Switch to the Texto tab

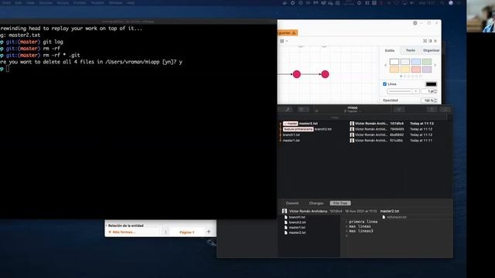[x=411, y=50]
